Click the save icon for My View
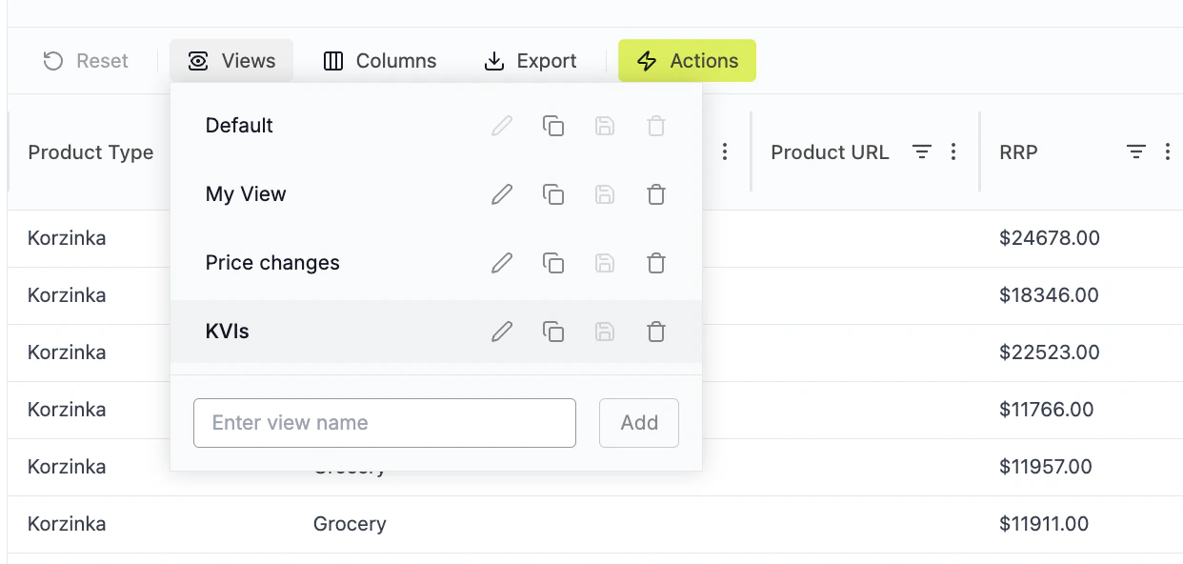Image resolution: width=1183 pixels, height=564 pixels. (605, 194)
